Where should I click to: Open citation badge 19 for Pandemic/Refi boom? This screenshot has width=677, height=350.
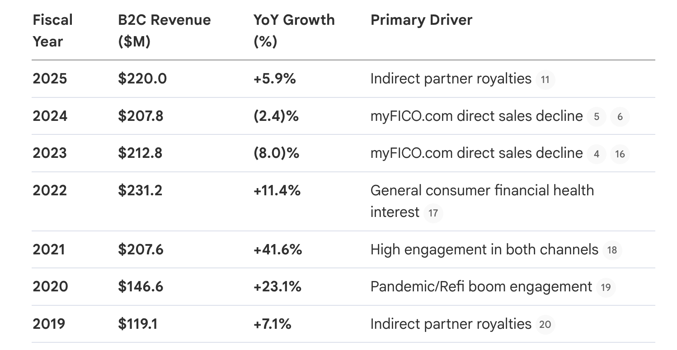606,287
